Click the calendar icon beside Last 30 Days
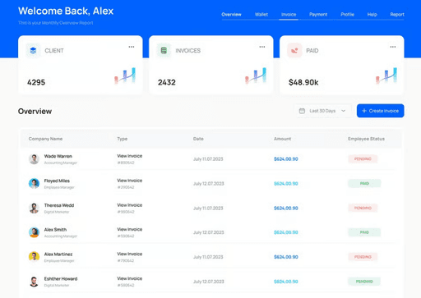Viewport: 421px width, 298px height. point(302,111)
